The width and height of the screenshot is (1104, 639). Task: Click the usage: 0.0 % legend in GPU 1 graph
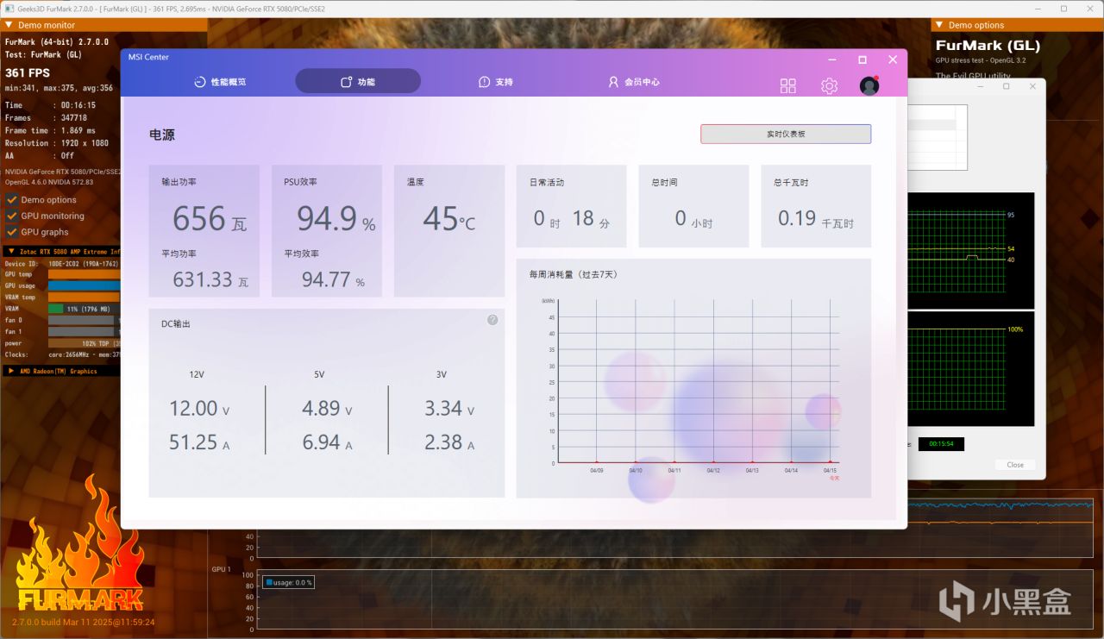pyautogui.click(x=288, y=583)
